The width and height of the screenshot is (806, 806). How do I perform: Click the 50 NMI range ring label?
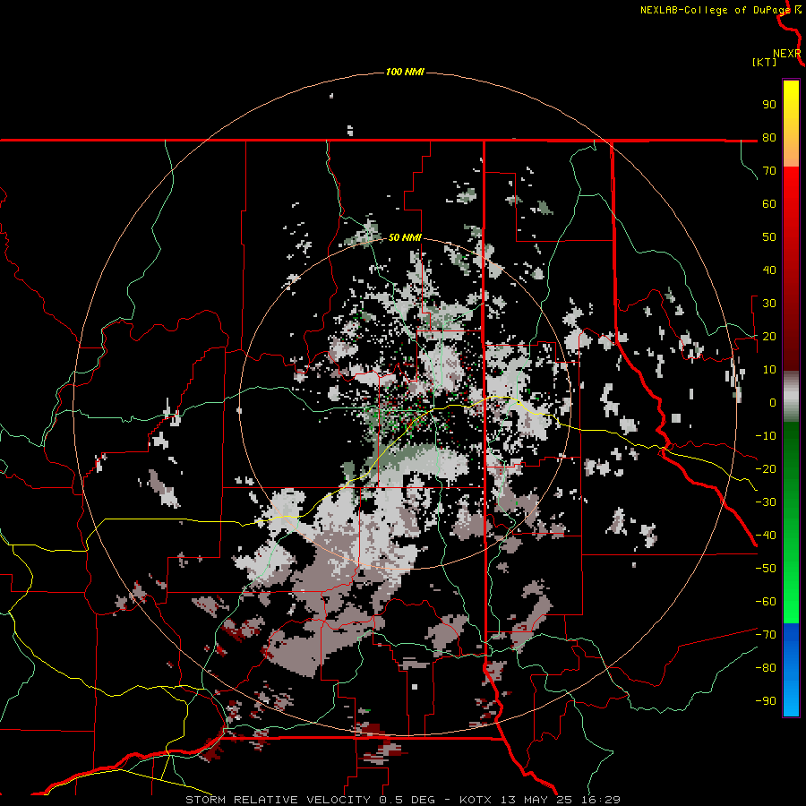[x=405, y=237]
